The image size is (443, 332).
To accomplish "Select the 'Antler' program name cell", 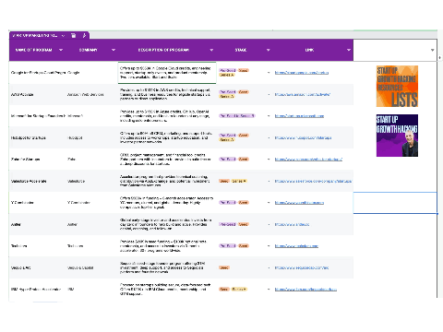I will click(37, 224).
